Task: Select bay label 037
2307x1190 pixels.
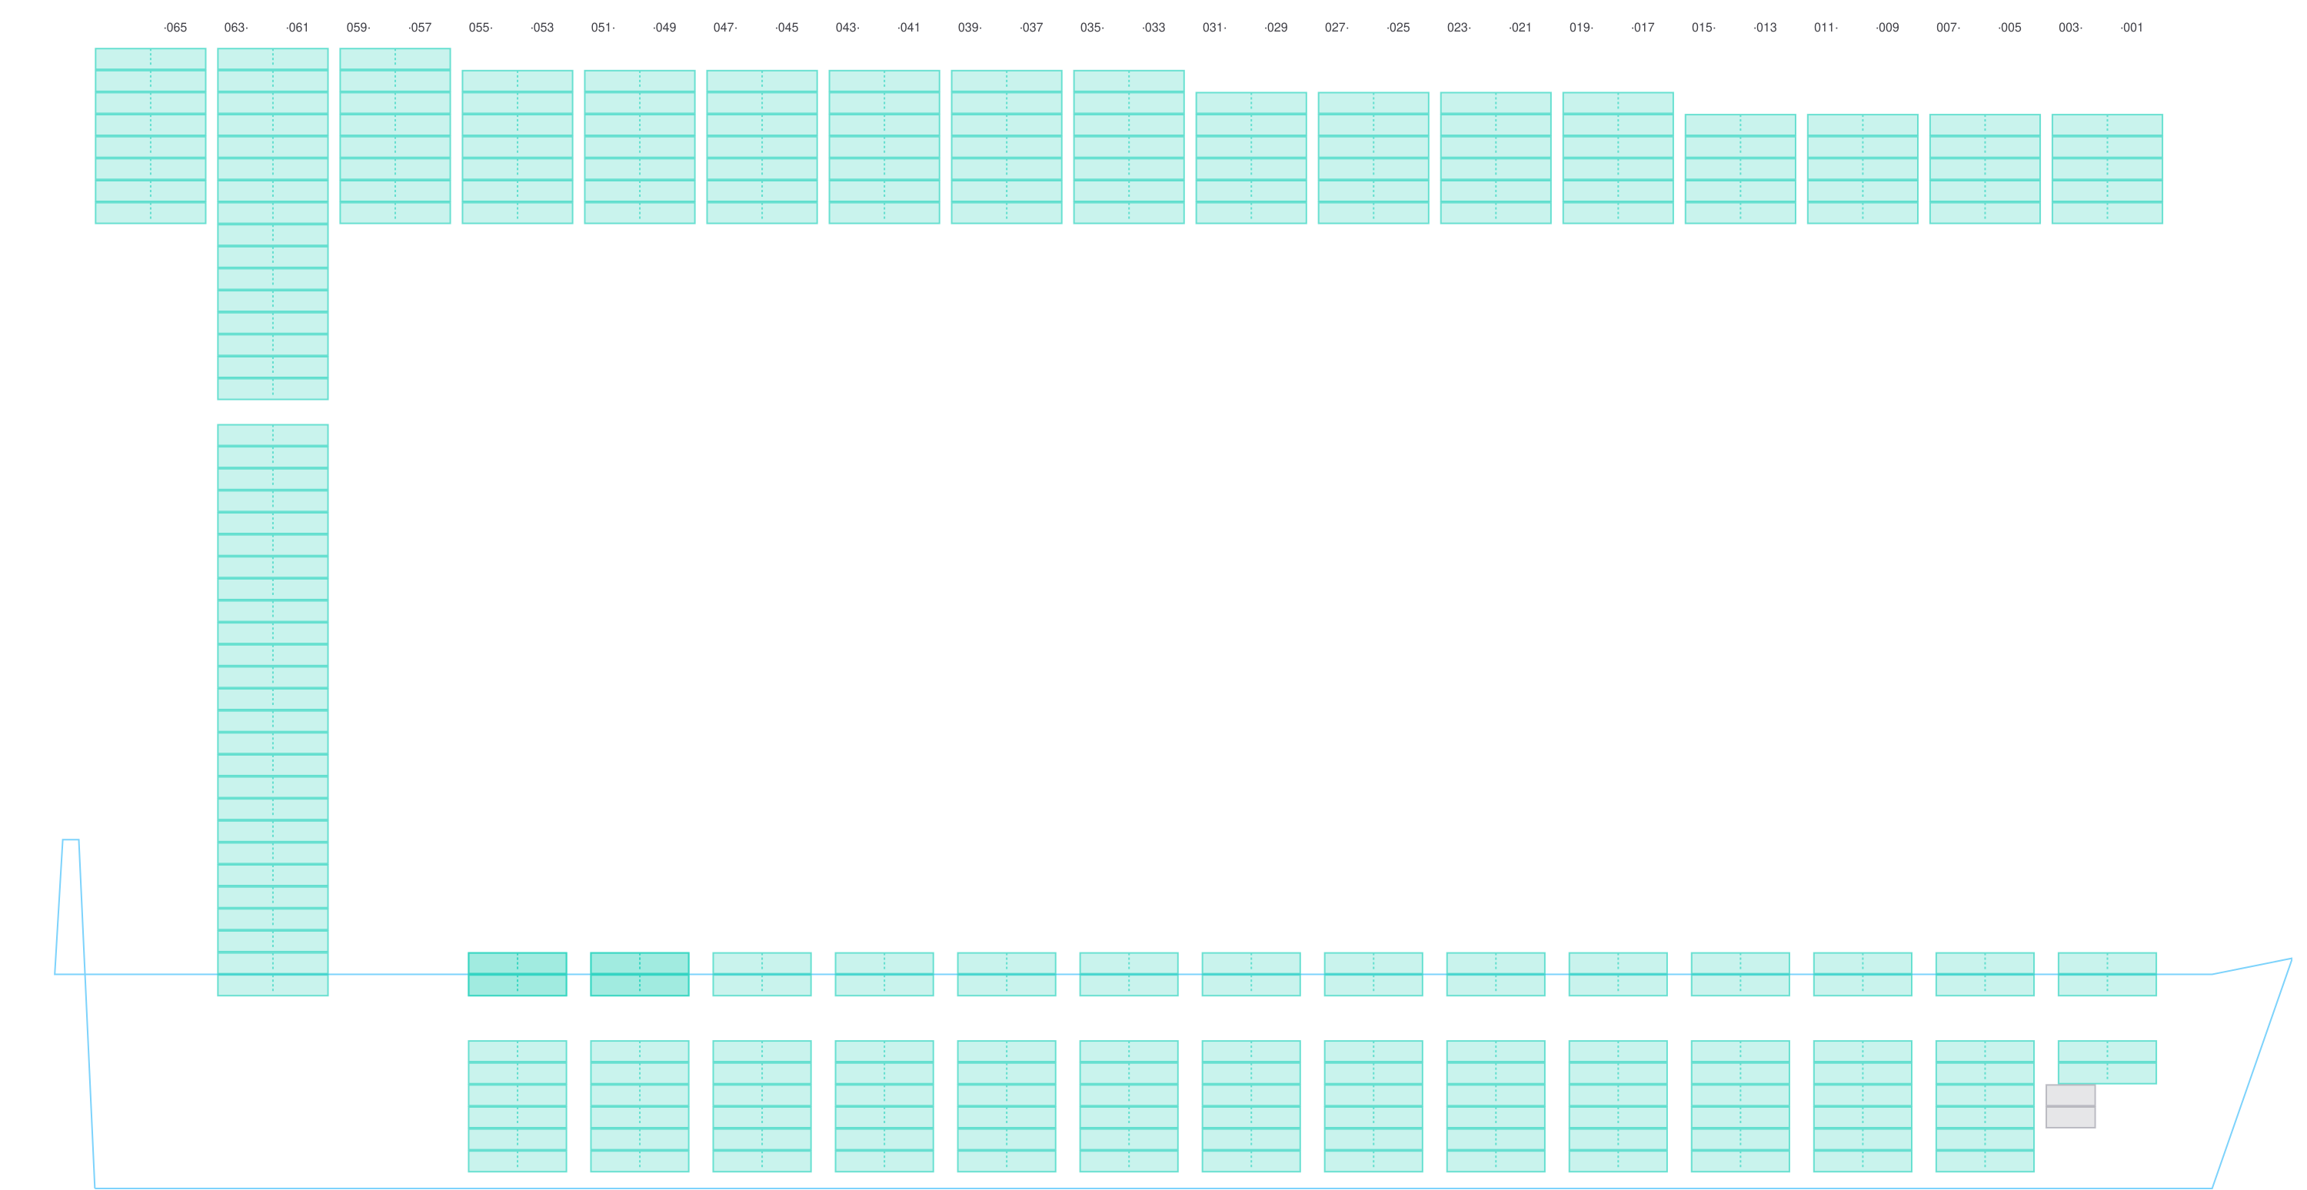Action: (1030, 28)
